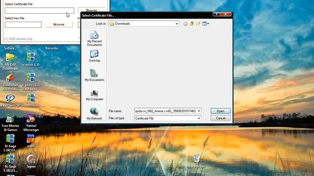Click Browse next to Select Key File
The width and height of the screenshot is (314, 176).
(59, 24)
